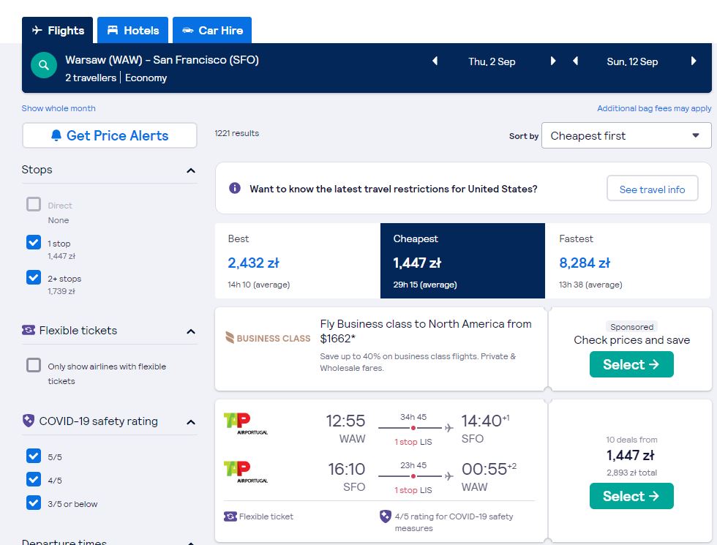Open the Sort by Cheapest first dropdown
Screen dimensions: 717x545
tap(626, 135)
